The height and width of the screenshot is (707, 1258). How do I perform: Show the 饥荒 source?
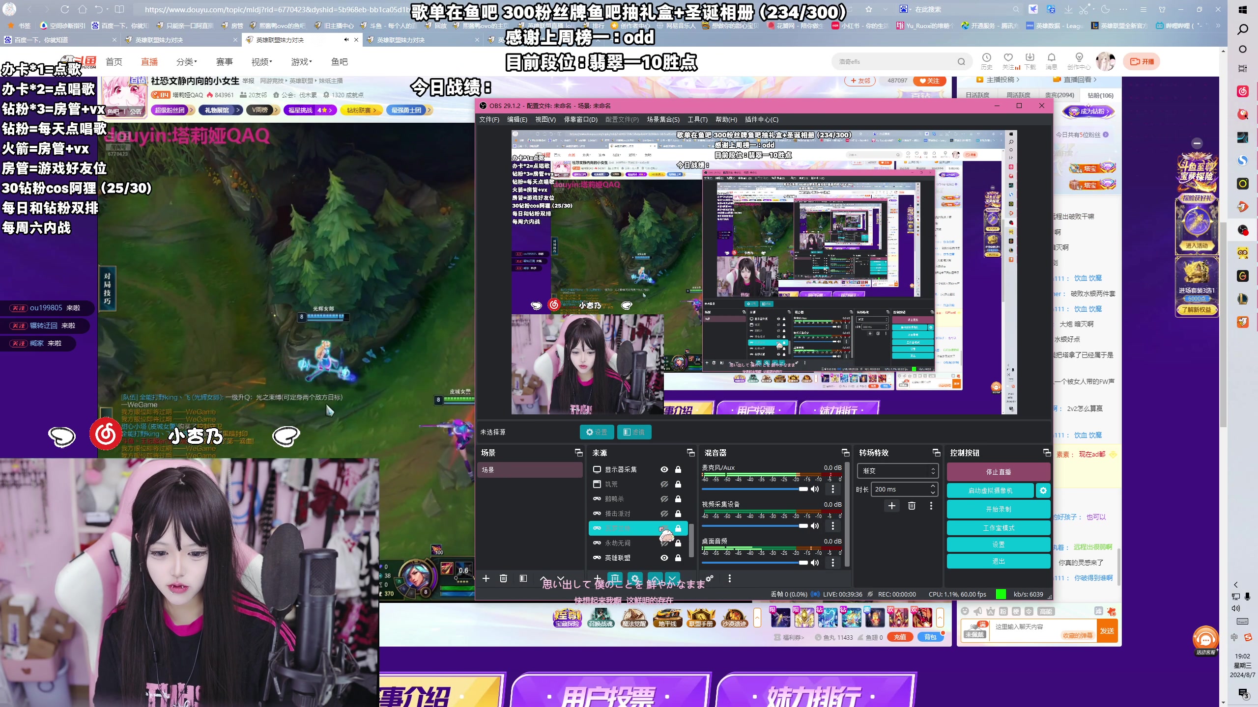(x=664, y=484)
